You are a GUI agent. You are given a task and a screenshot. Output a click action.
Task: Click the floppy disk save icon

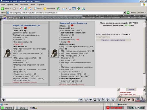point(95,100)
